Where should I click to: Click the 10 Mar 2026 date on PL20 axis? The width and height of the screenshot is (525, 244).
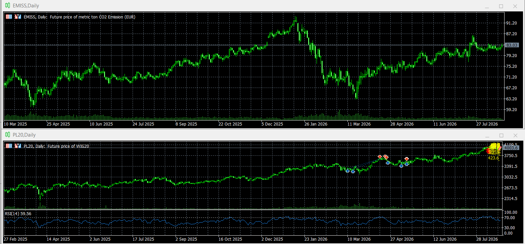[359, 239]
